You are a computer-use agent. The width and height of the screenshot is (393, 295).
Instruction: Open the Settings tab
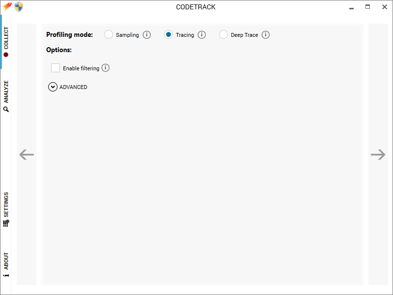(6, 209)
